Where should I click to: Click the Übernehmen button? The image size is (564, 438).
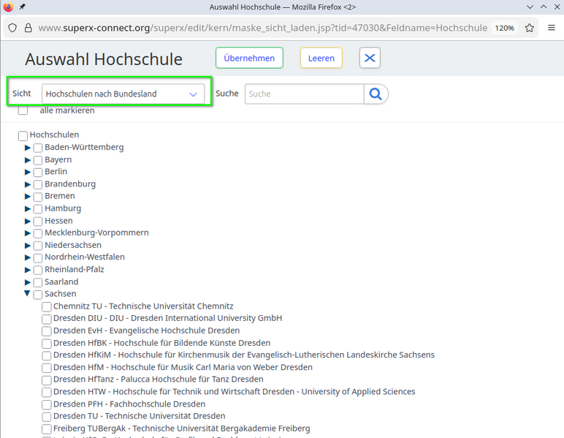click(249, 58)
